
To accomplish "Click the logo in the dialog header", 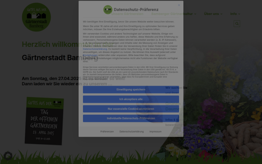I will [x=108, y=10].
